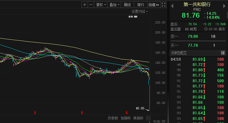Select the 画线 drawing tool
This screenshot has height=123, width=228.
[x=127, y=5]
